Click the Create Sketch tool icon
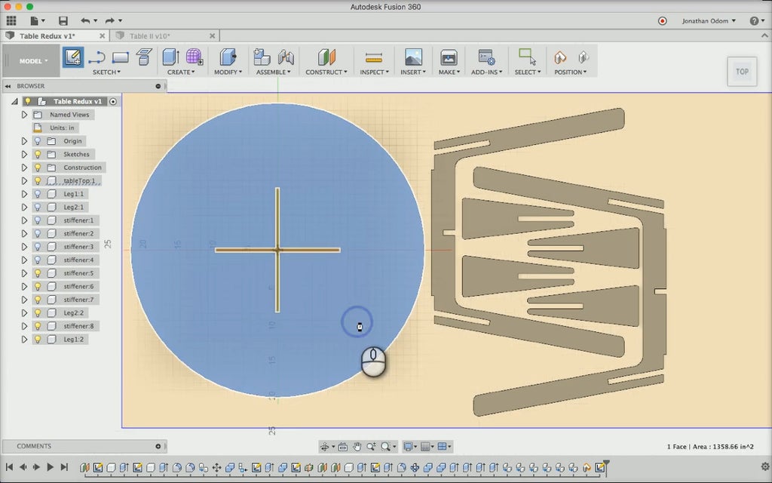 (x=73, y=57)
